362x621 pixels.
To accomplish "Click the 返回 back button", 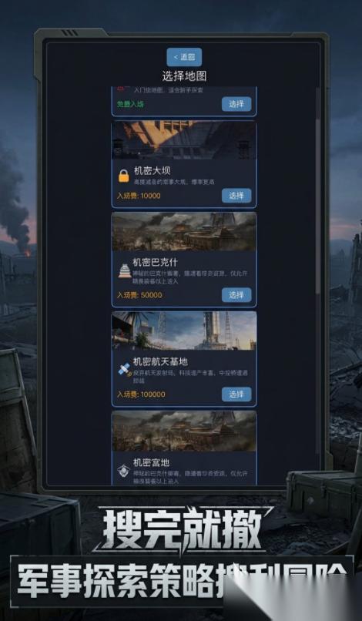I will 184,57.
